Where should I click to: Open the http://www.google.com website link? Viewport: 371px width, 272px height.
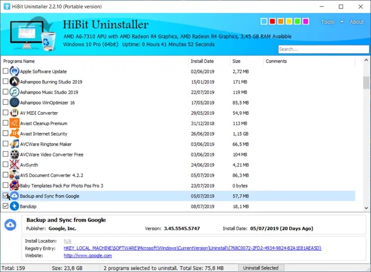click(88, 255)
